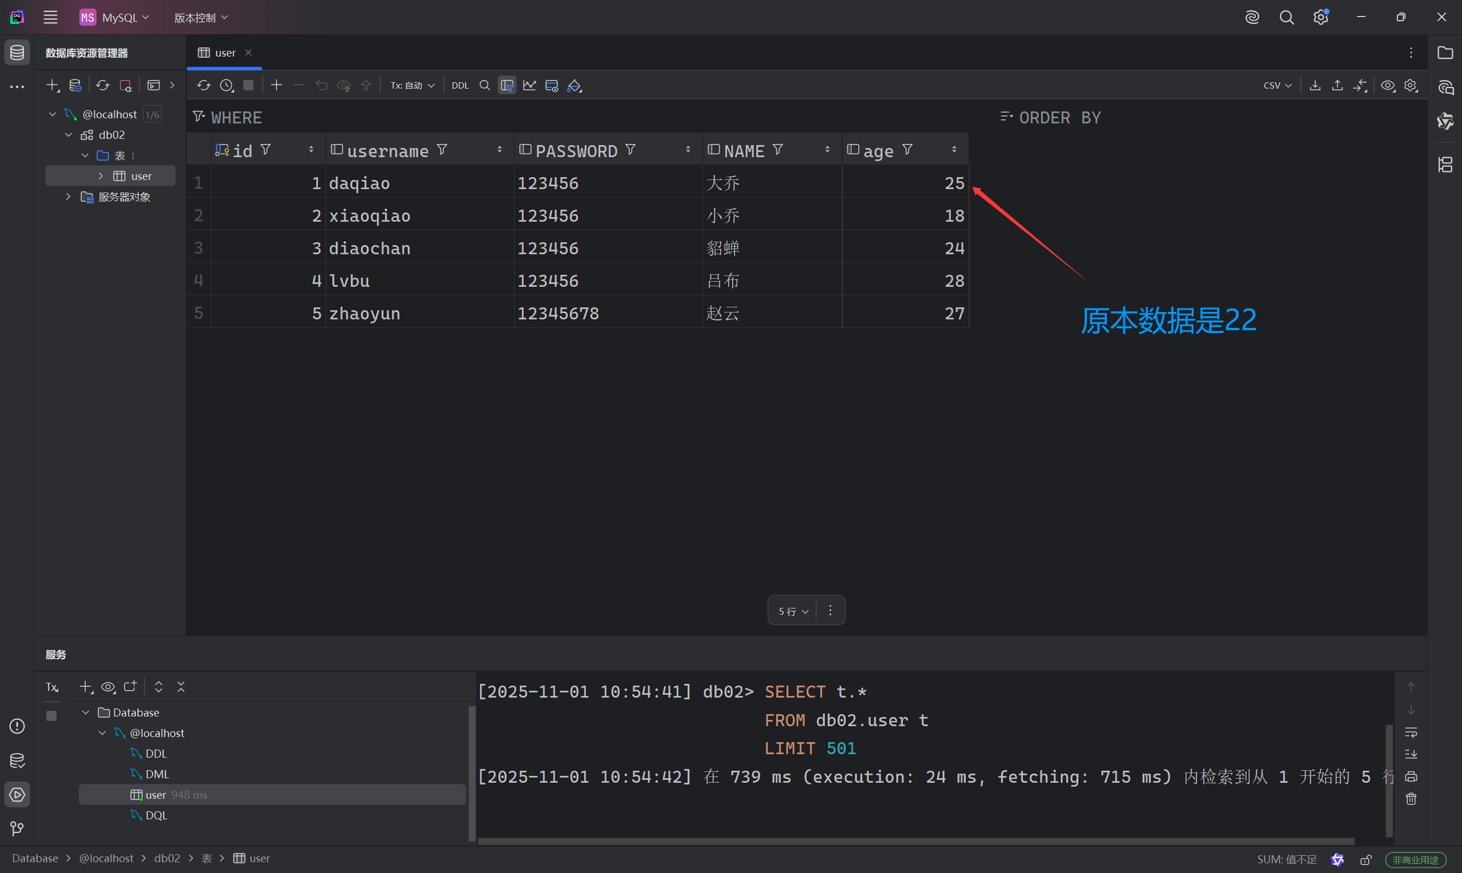Click the 5 行 row count button

pos(793,611)
